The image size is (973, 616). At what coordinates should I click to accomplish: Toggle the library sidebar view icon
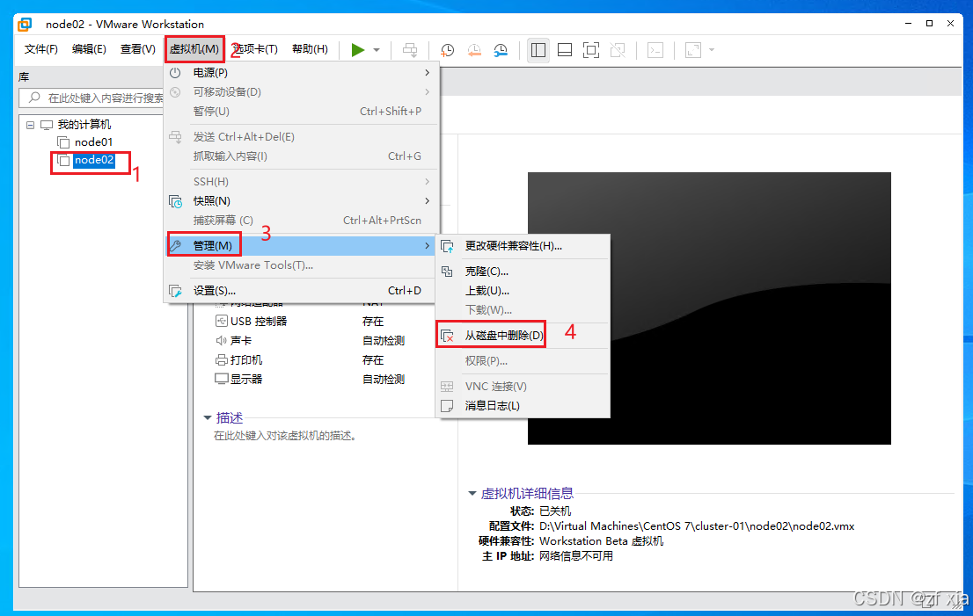[538, 49]
